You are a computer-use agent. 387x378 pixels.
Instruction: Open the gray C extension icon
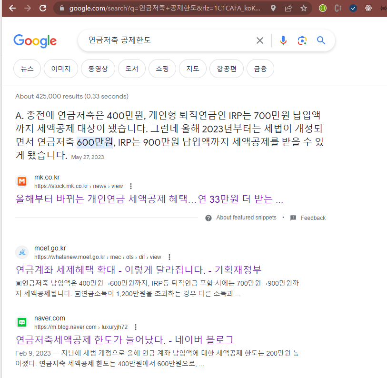[338, 8]
